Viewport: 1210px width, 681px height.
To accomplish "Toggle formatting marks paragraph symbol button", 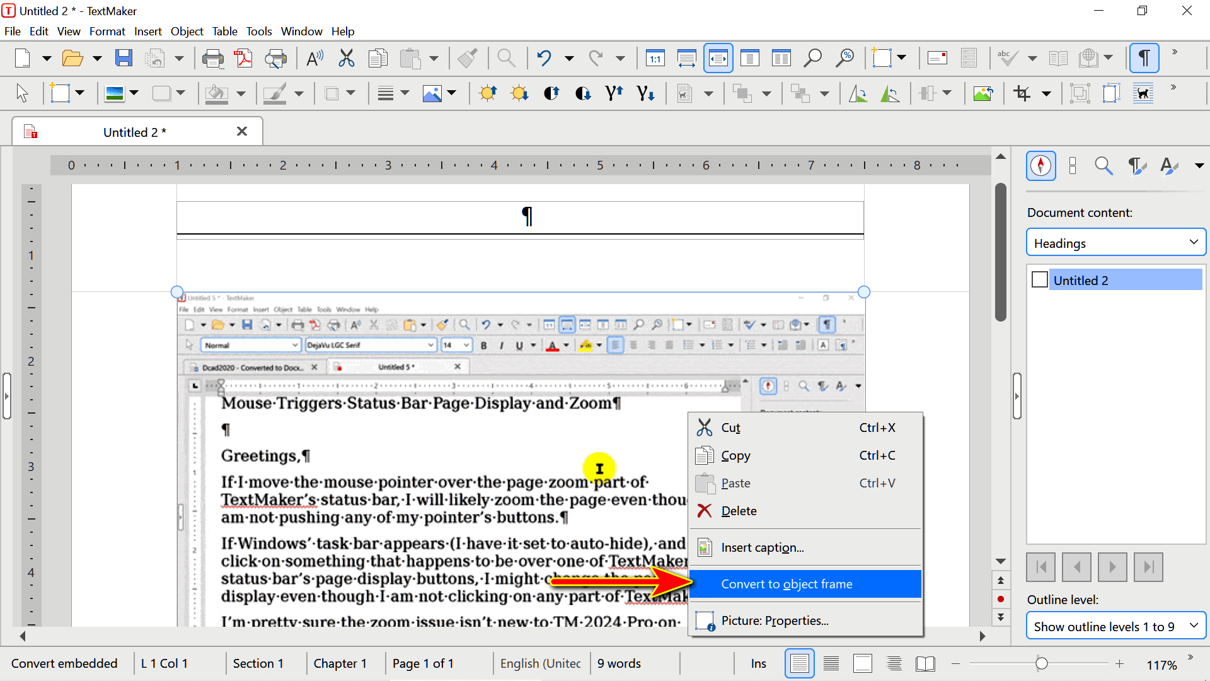I will coord(1144,59).
